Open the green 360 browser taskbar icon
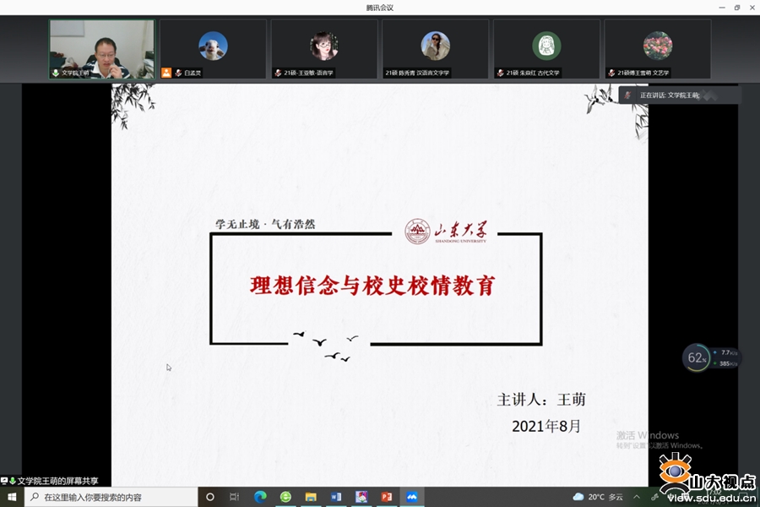 coord(285,497)
